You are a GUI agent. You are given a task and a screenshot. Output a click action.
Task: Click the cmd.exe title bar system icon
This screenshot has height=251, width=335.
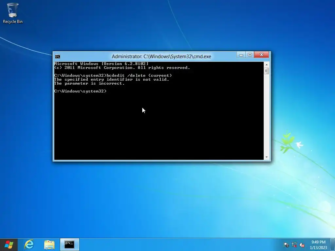point(58,56)
